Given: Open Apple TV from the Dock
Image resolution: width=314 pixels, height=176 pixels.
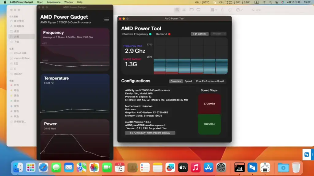Looking at the screenshot, I should [183, 167].
